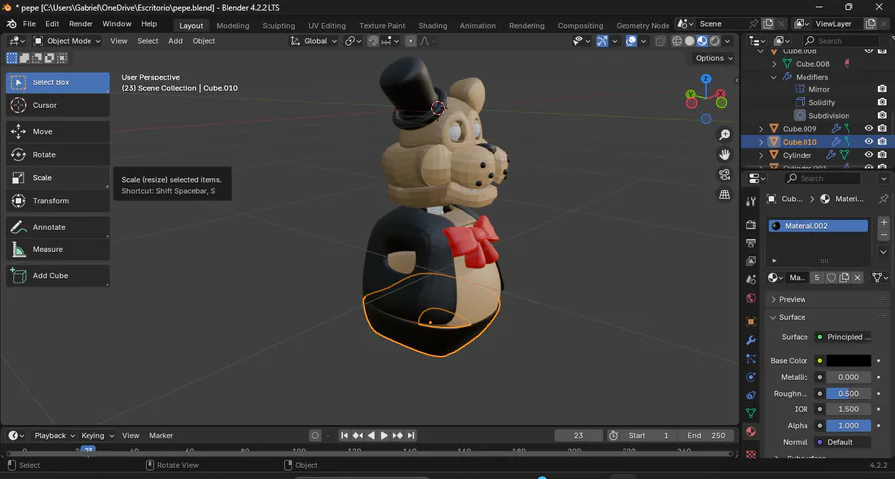Viewport: 895px width, 479px height.
Task: Open the Particles properties tab
Action: point(751,359)
